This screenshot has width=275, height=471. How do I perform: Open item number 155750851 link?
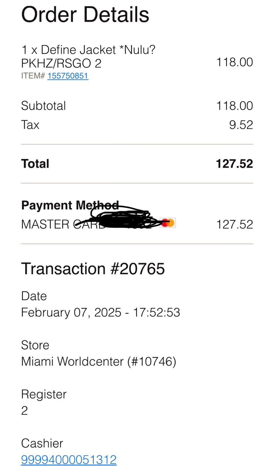click(x=68, y=76)
